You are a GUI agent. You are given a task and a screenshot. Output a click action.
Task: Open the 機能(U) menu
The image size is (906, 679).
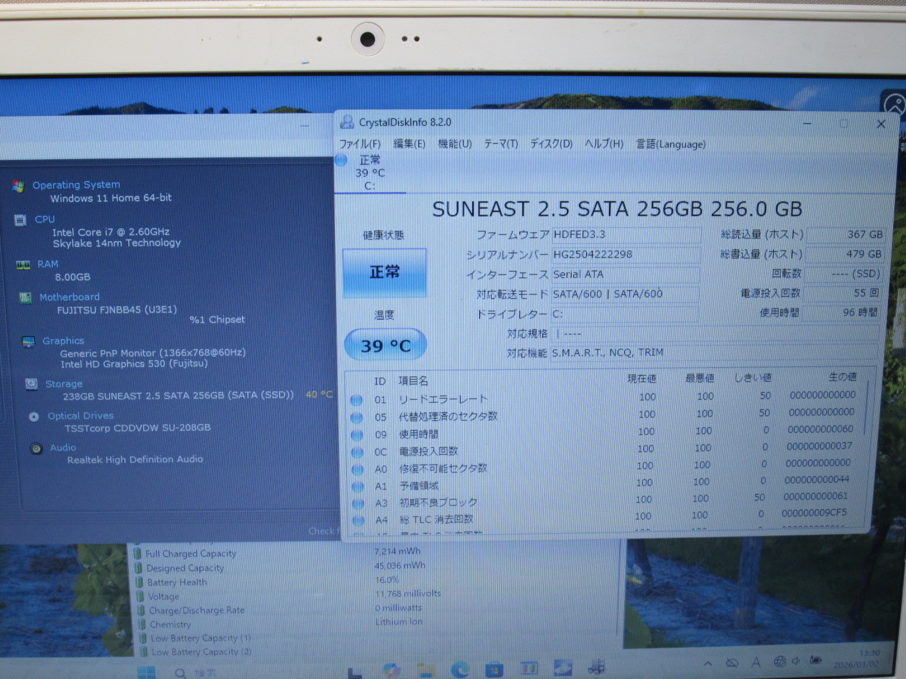coord(455,144)
